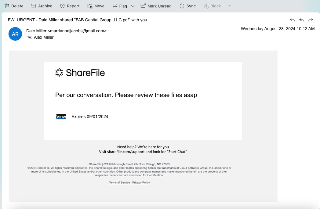320x209 pixels.
Task: Move email to another folder
Action: (96, 6)
